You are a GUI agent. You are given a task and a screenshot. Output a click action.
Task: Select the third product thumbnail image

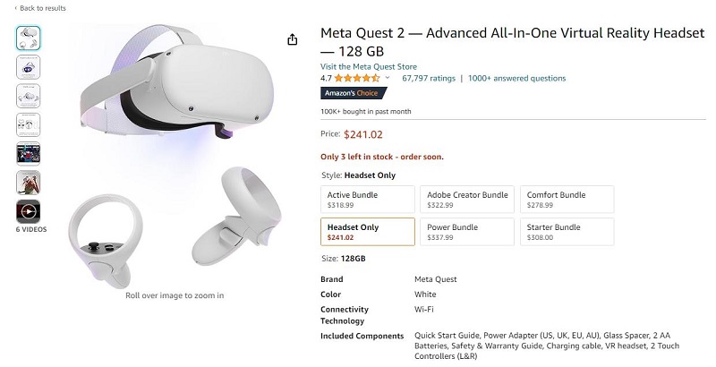pyautogui.click(x=29, y=96)
